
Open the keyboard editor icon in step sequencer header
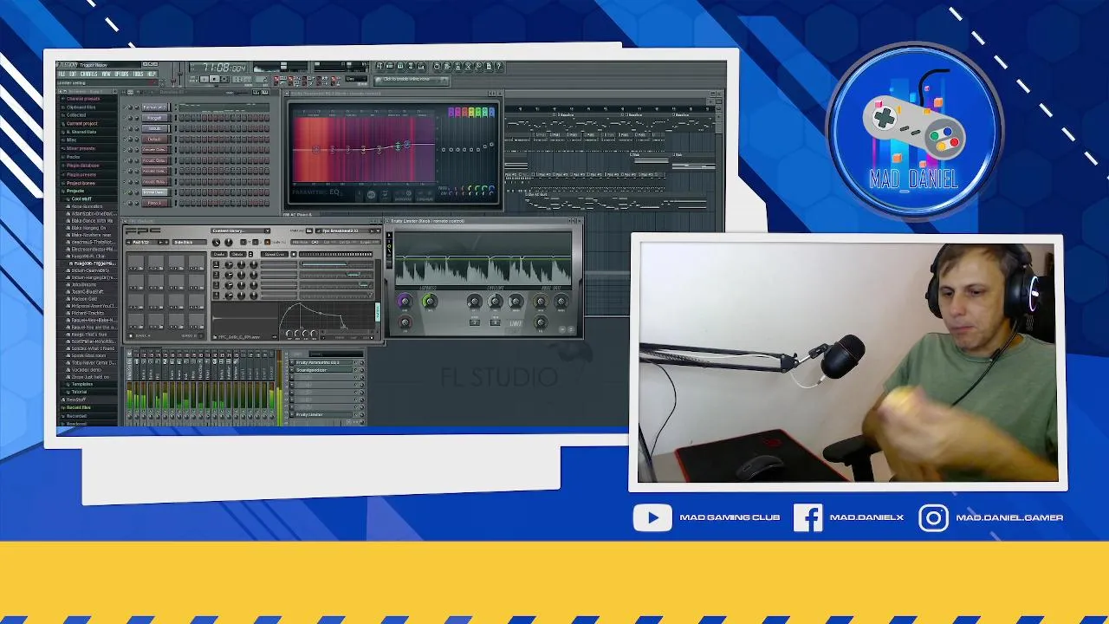[x=265, y=92]
